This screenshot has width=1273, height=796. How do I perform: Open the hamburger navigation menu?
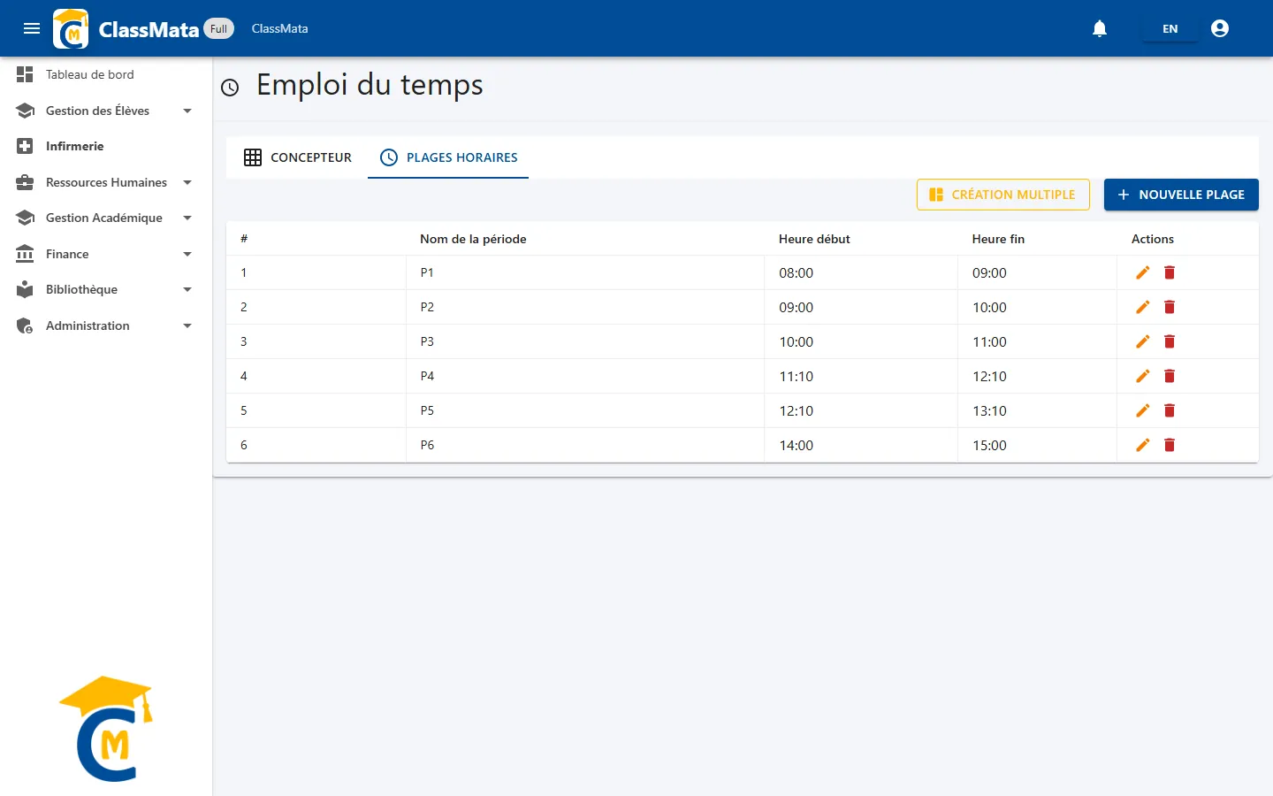tap(32, 28)
